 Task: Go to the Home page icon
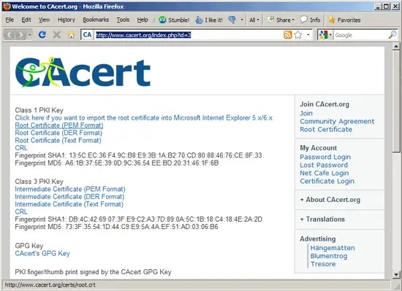point(72,35)
